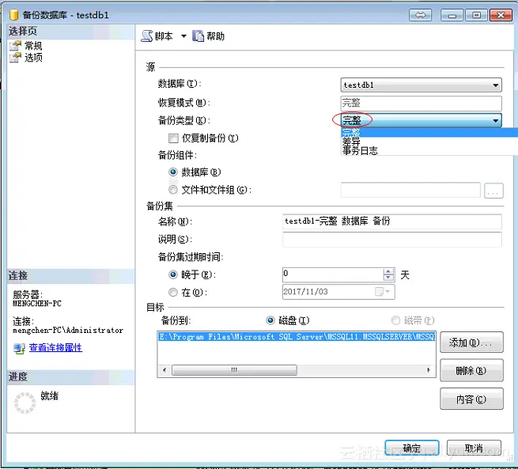Click the expiration days value field

click(x=333, y=274)
